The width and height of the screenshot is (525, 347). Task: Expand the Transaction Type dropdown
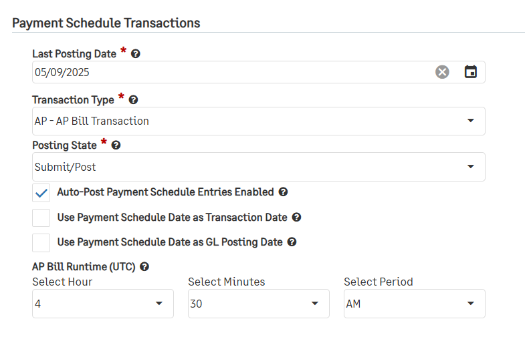pyautogui.click(x=258, y=121)
